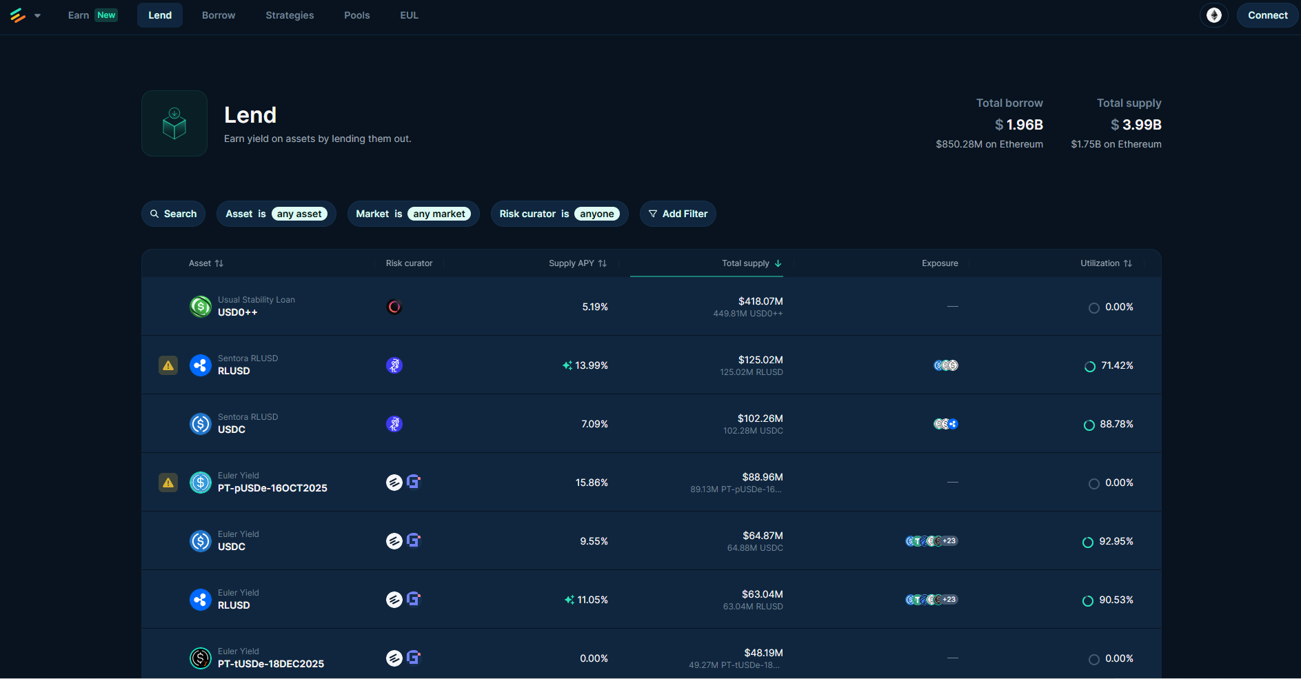Switch to the Borrow tab
This screenshot has height=679, width=1301.
(219, 15)
